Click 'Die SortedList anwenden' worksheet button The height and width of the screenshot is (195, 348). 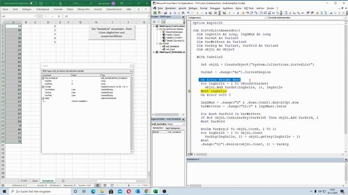tap(111, 32)
